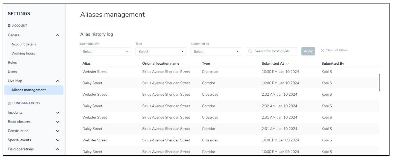Click Daley Street in the 10:00 PM Jan 10 row
The height and width of the screenshot is (158, 393).
click(x=92, y=83)
